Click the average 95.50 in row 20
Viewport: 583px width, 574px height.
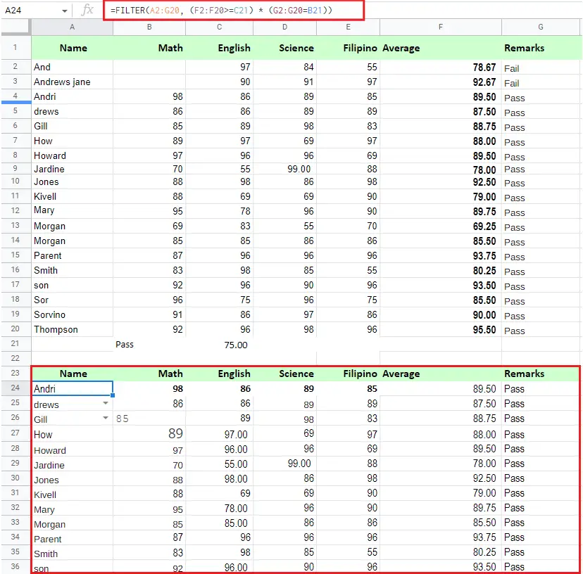coord(441,329)
